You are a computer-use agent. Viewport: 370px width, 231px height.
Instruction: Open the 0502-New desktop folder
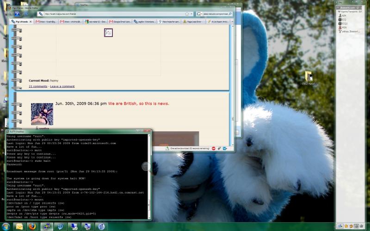click(x=308, y=77)
